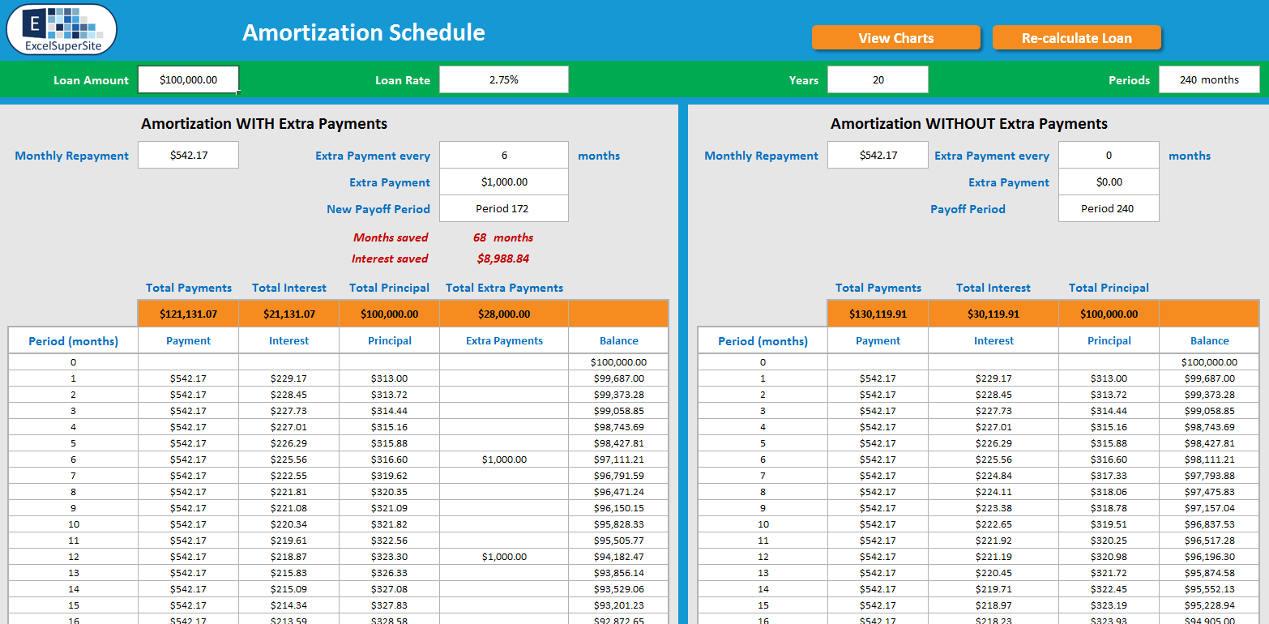Screen dimensions: 1269x624
Task: Select the $121,131.07 Total Payments cell
Action: pos(189,314)
